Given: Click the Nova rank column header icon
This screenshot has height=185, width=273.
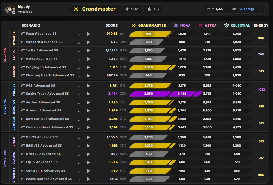Looking at the screenshot, I should (176, 25).
